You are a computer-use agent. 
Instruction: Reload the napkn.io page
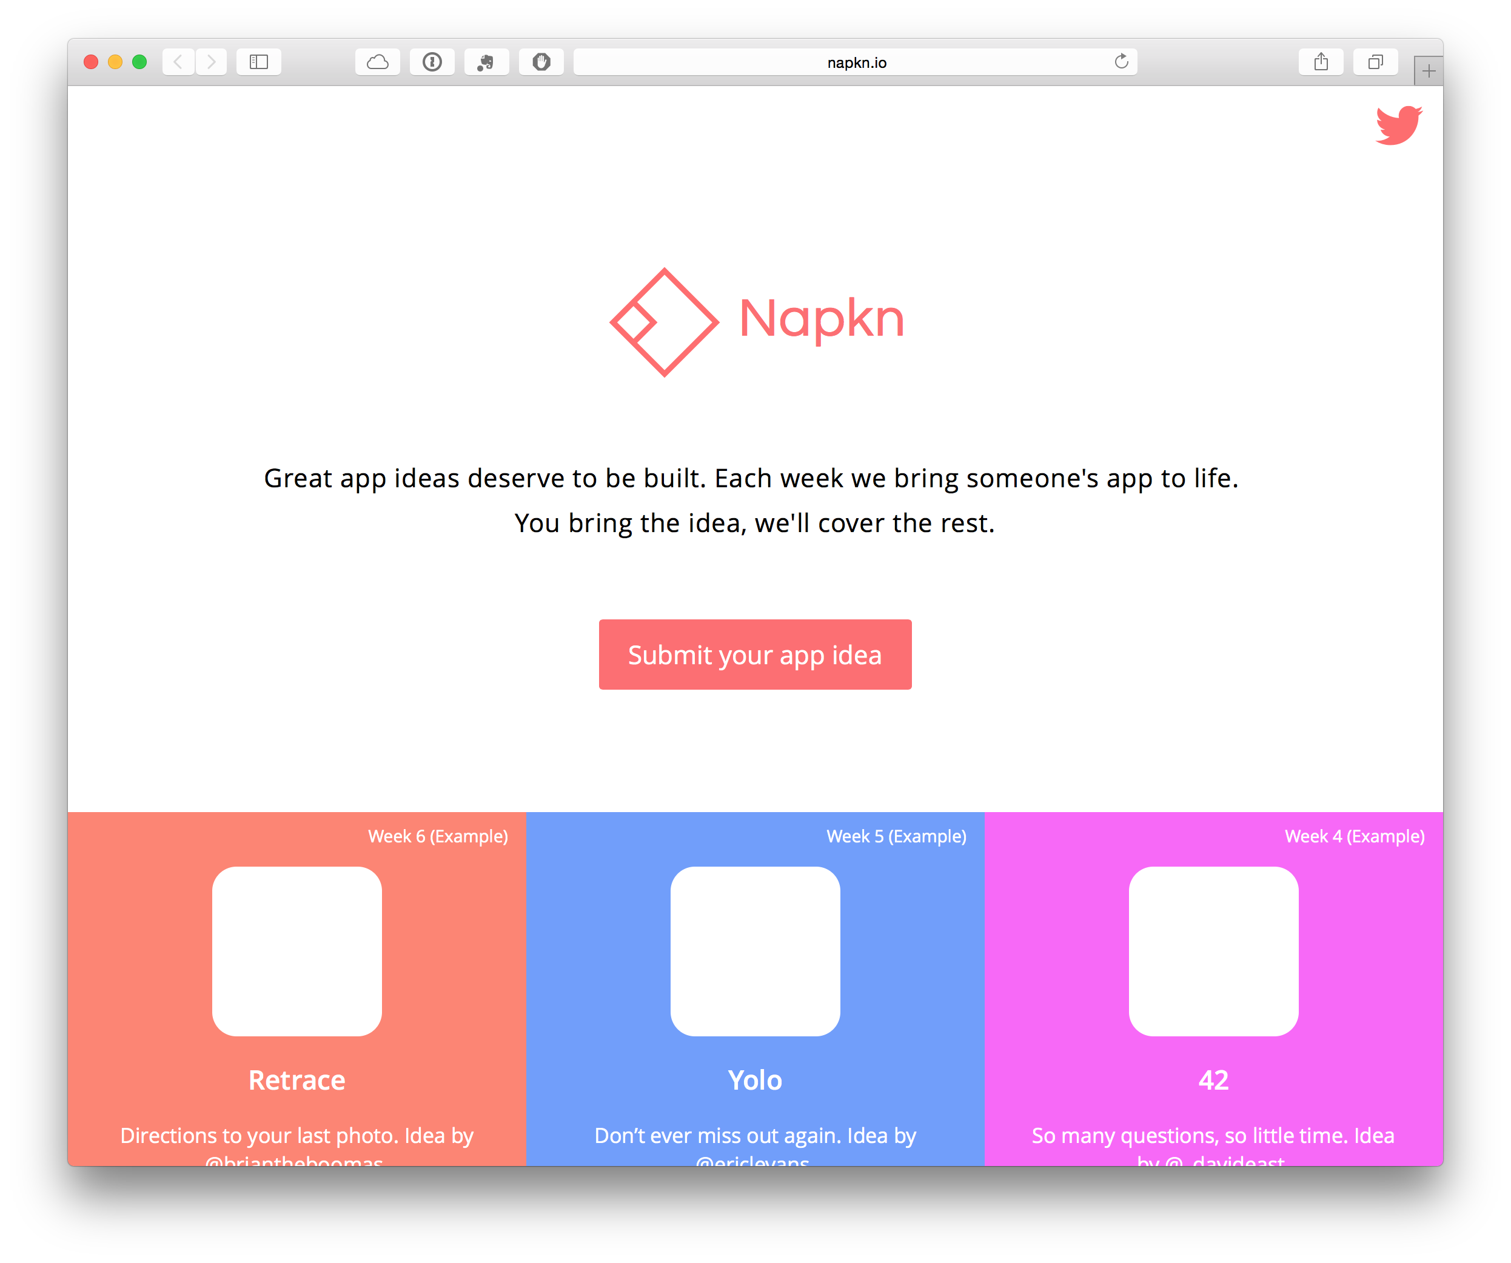(x=1121, y=62)
